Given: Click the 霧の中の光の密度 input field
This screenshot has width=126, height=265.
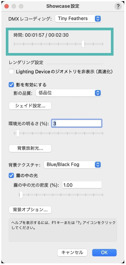Looking at the screenshot, I should click(x=82, y=185).
